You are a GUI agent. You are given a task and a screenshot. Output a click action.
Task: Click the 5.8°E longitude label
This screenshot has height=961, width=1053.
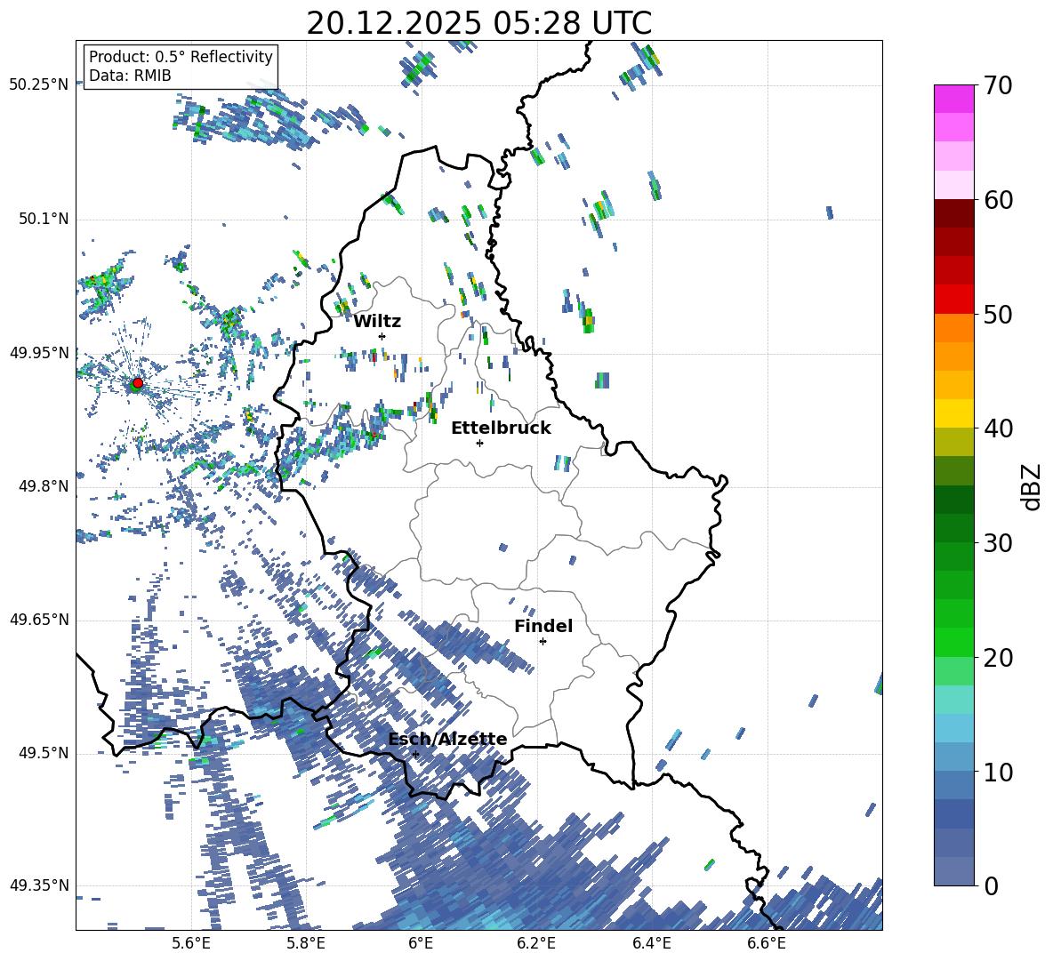click(306, 943)
